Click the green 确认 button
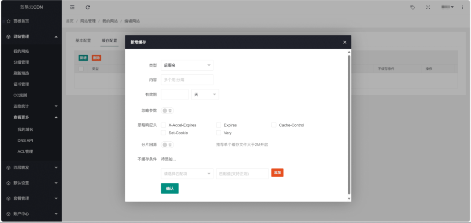Viewport: 471px width, 223px height. (x=170, y=189)
